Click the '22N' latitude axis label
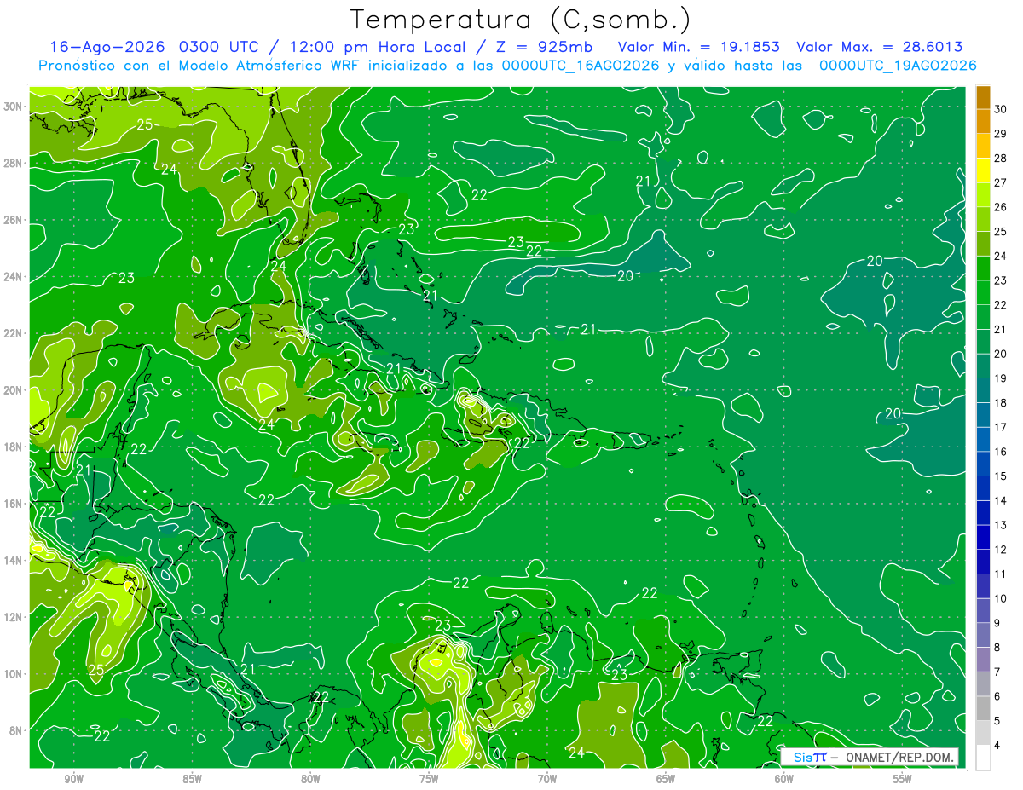 pyautogui.click(x=12, y=333)
